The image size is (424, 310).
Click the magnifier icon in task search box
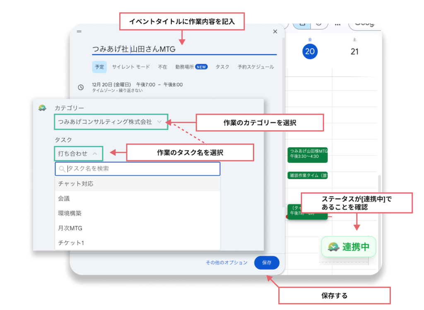62,169
